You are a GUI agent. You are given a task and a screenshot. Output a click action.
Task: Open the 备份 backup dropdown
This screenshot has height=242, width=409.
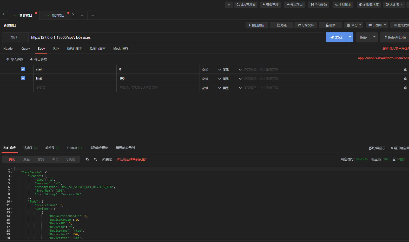point(354,25)
